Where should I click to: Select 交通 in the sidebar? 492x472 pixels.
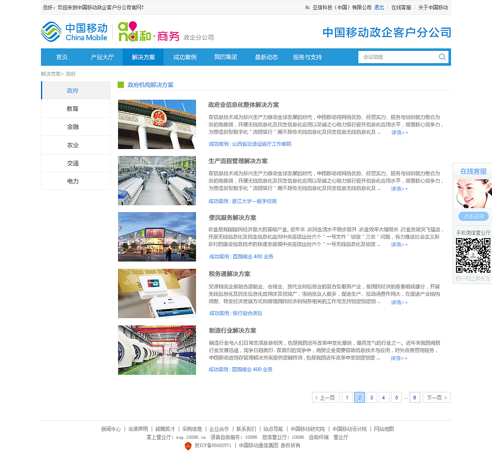[76, 163]
